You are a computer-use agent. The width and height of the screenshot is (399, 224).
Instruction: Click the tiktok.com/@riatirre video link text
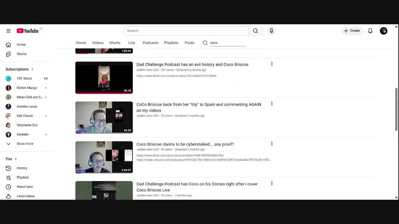176,76
